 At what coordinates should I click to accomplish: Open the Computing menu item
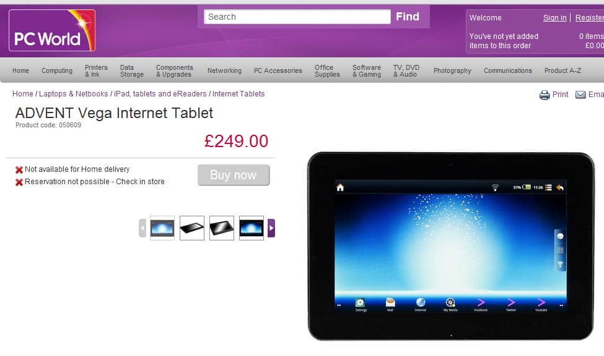coord(57,70)
